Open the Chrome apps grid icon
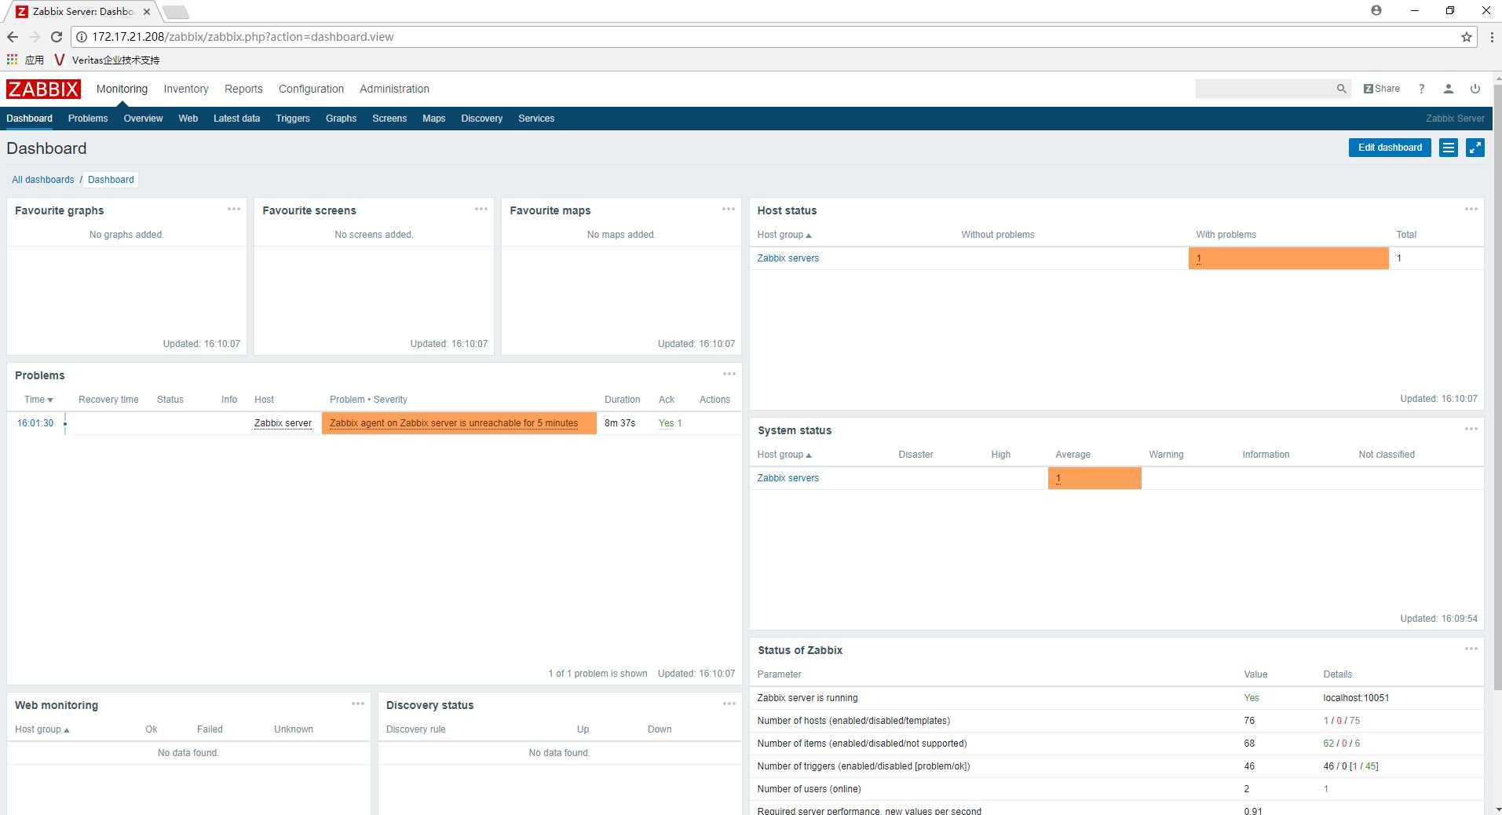Screen dimensions: 1502x815 pos(12,60)
